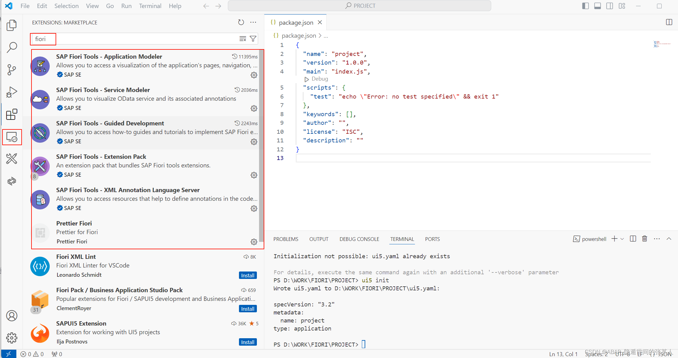Clear extensions search results icon
The height and width of the screenshot is (358, 678).
pos(243,39)
